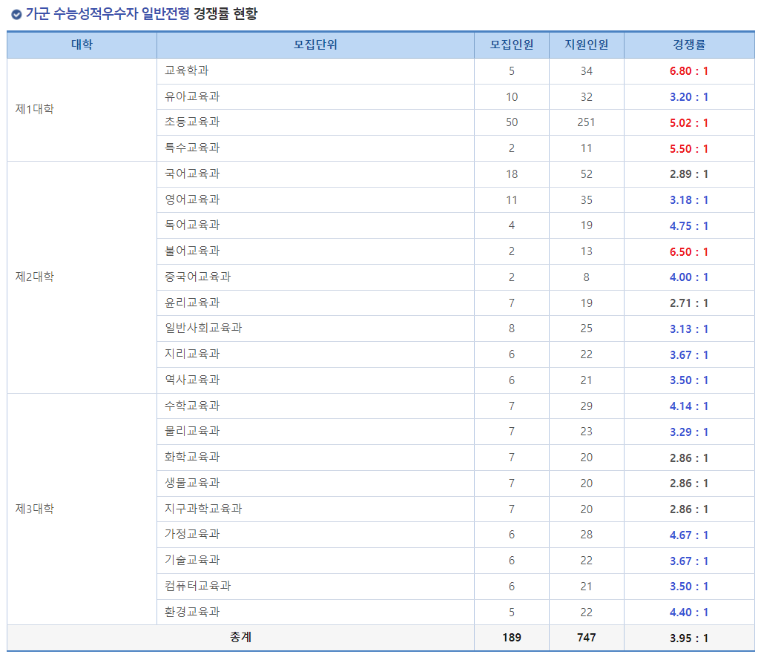This screenshot has width=761, height=657.
Task: Click the 총계 summary row label
Action: point(240,638)
